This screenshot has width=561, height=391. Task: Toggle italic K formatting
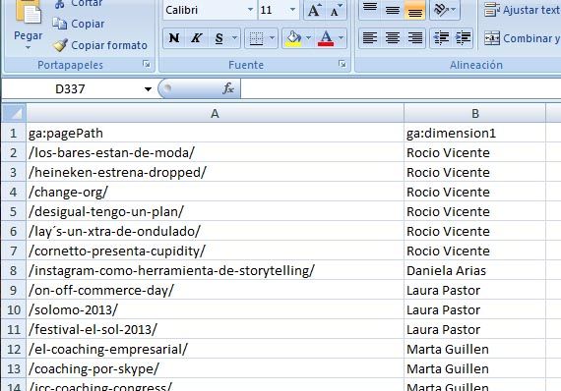coord(197,38)
